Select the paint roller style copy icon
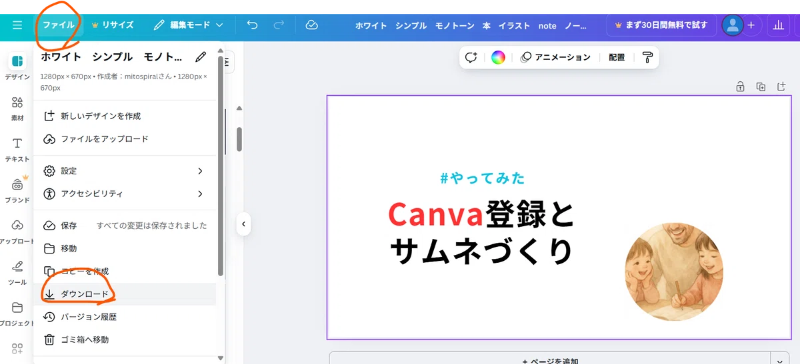The image size is (800, 364). click(x=647, y=57)
